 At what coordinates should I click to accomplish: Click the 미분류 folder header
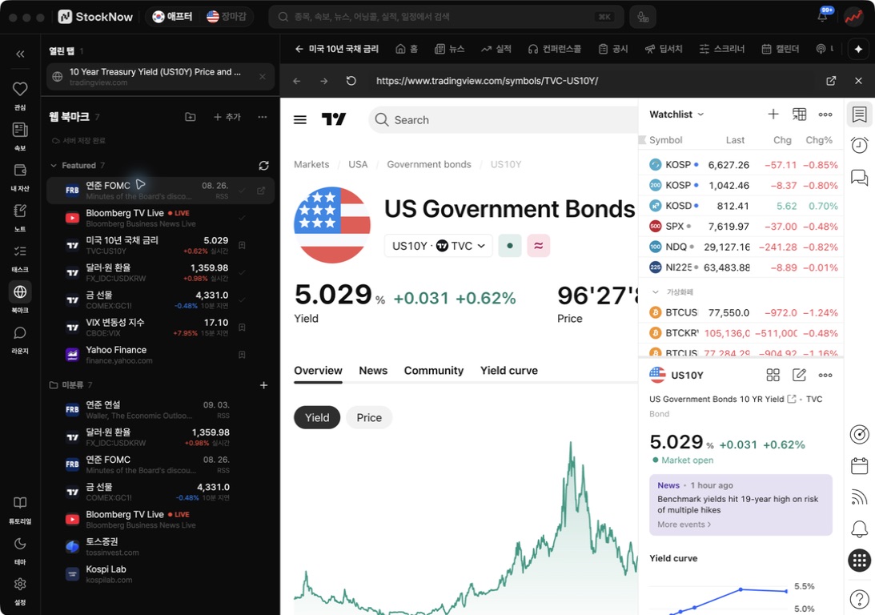[71, 384]
